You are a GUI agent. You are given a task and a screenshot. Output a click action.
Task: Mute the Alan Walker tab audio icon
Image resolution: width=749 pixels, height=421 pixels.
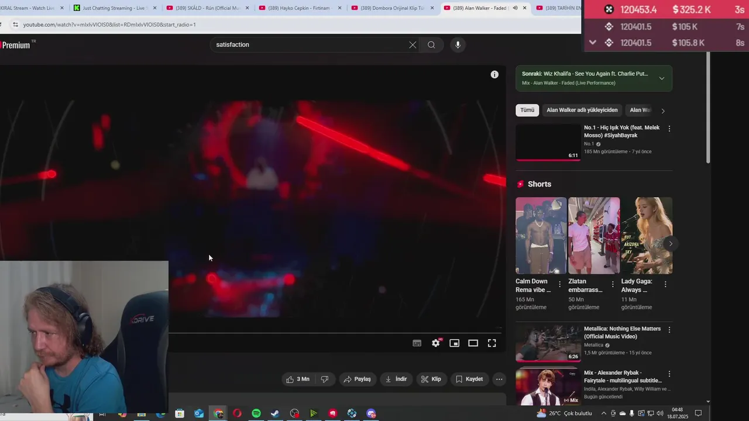(x=515, y=8)
